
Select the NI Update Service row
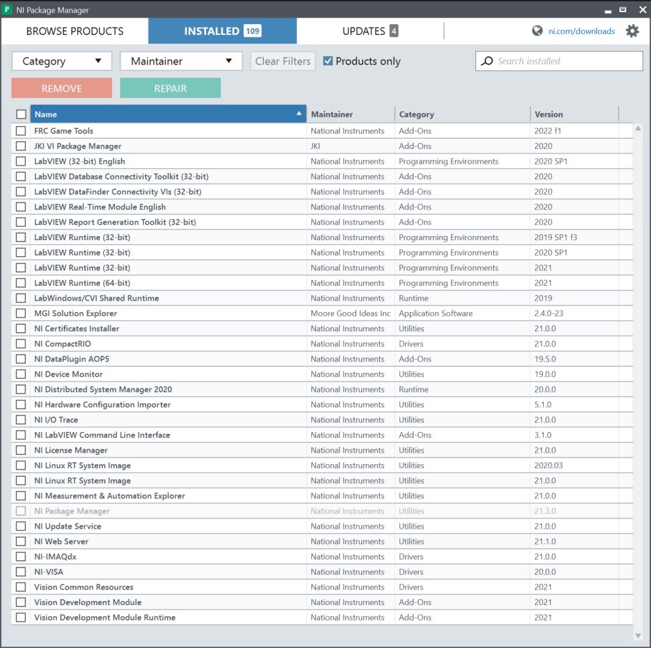(322, 527)
